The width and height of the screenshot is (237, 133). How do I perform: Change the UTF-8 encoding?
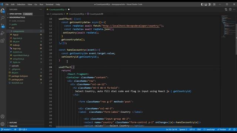pos(192,130)
